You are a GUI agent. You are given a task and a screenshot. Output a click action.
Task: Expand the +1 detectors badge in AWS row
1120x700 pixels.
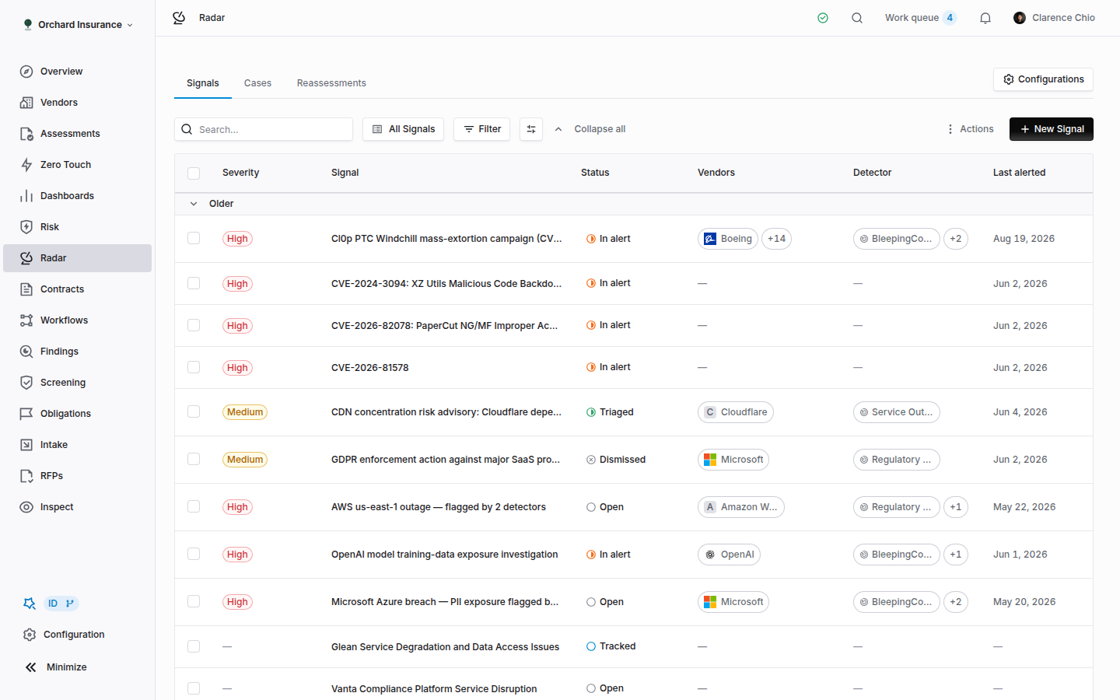coord(956,507)
